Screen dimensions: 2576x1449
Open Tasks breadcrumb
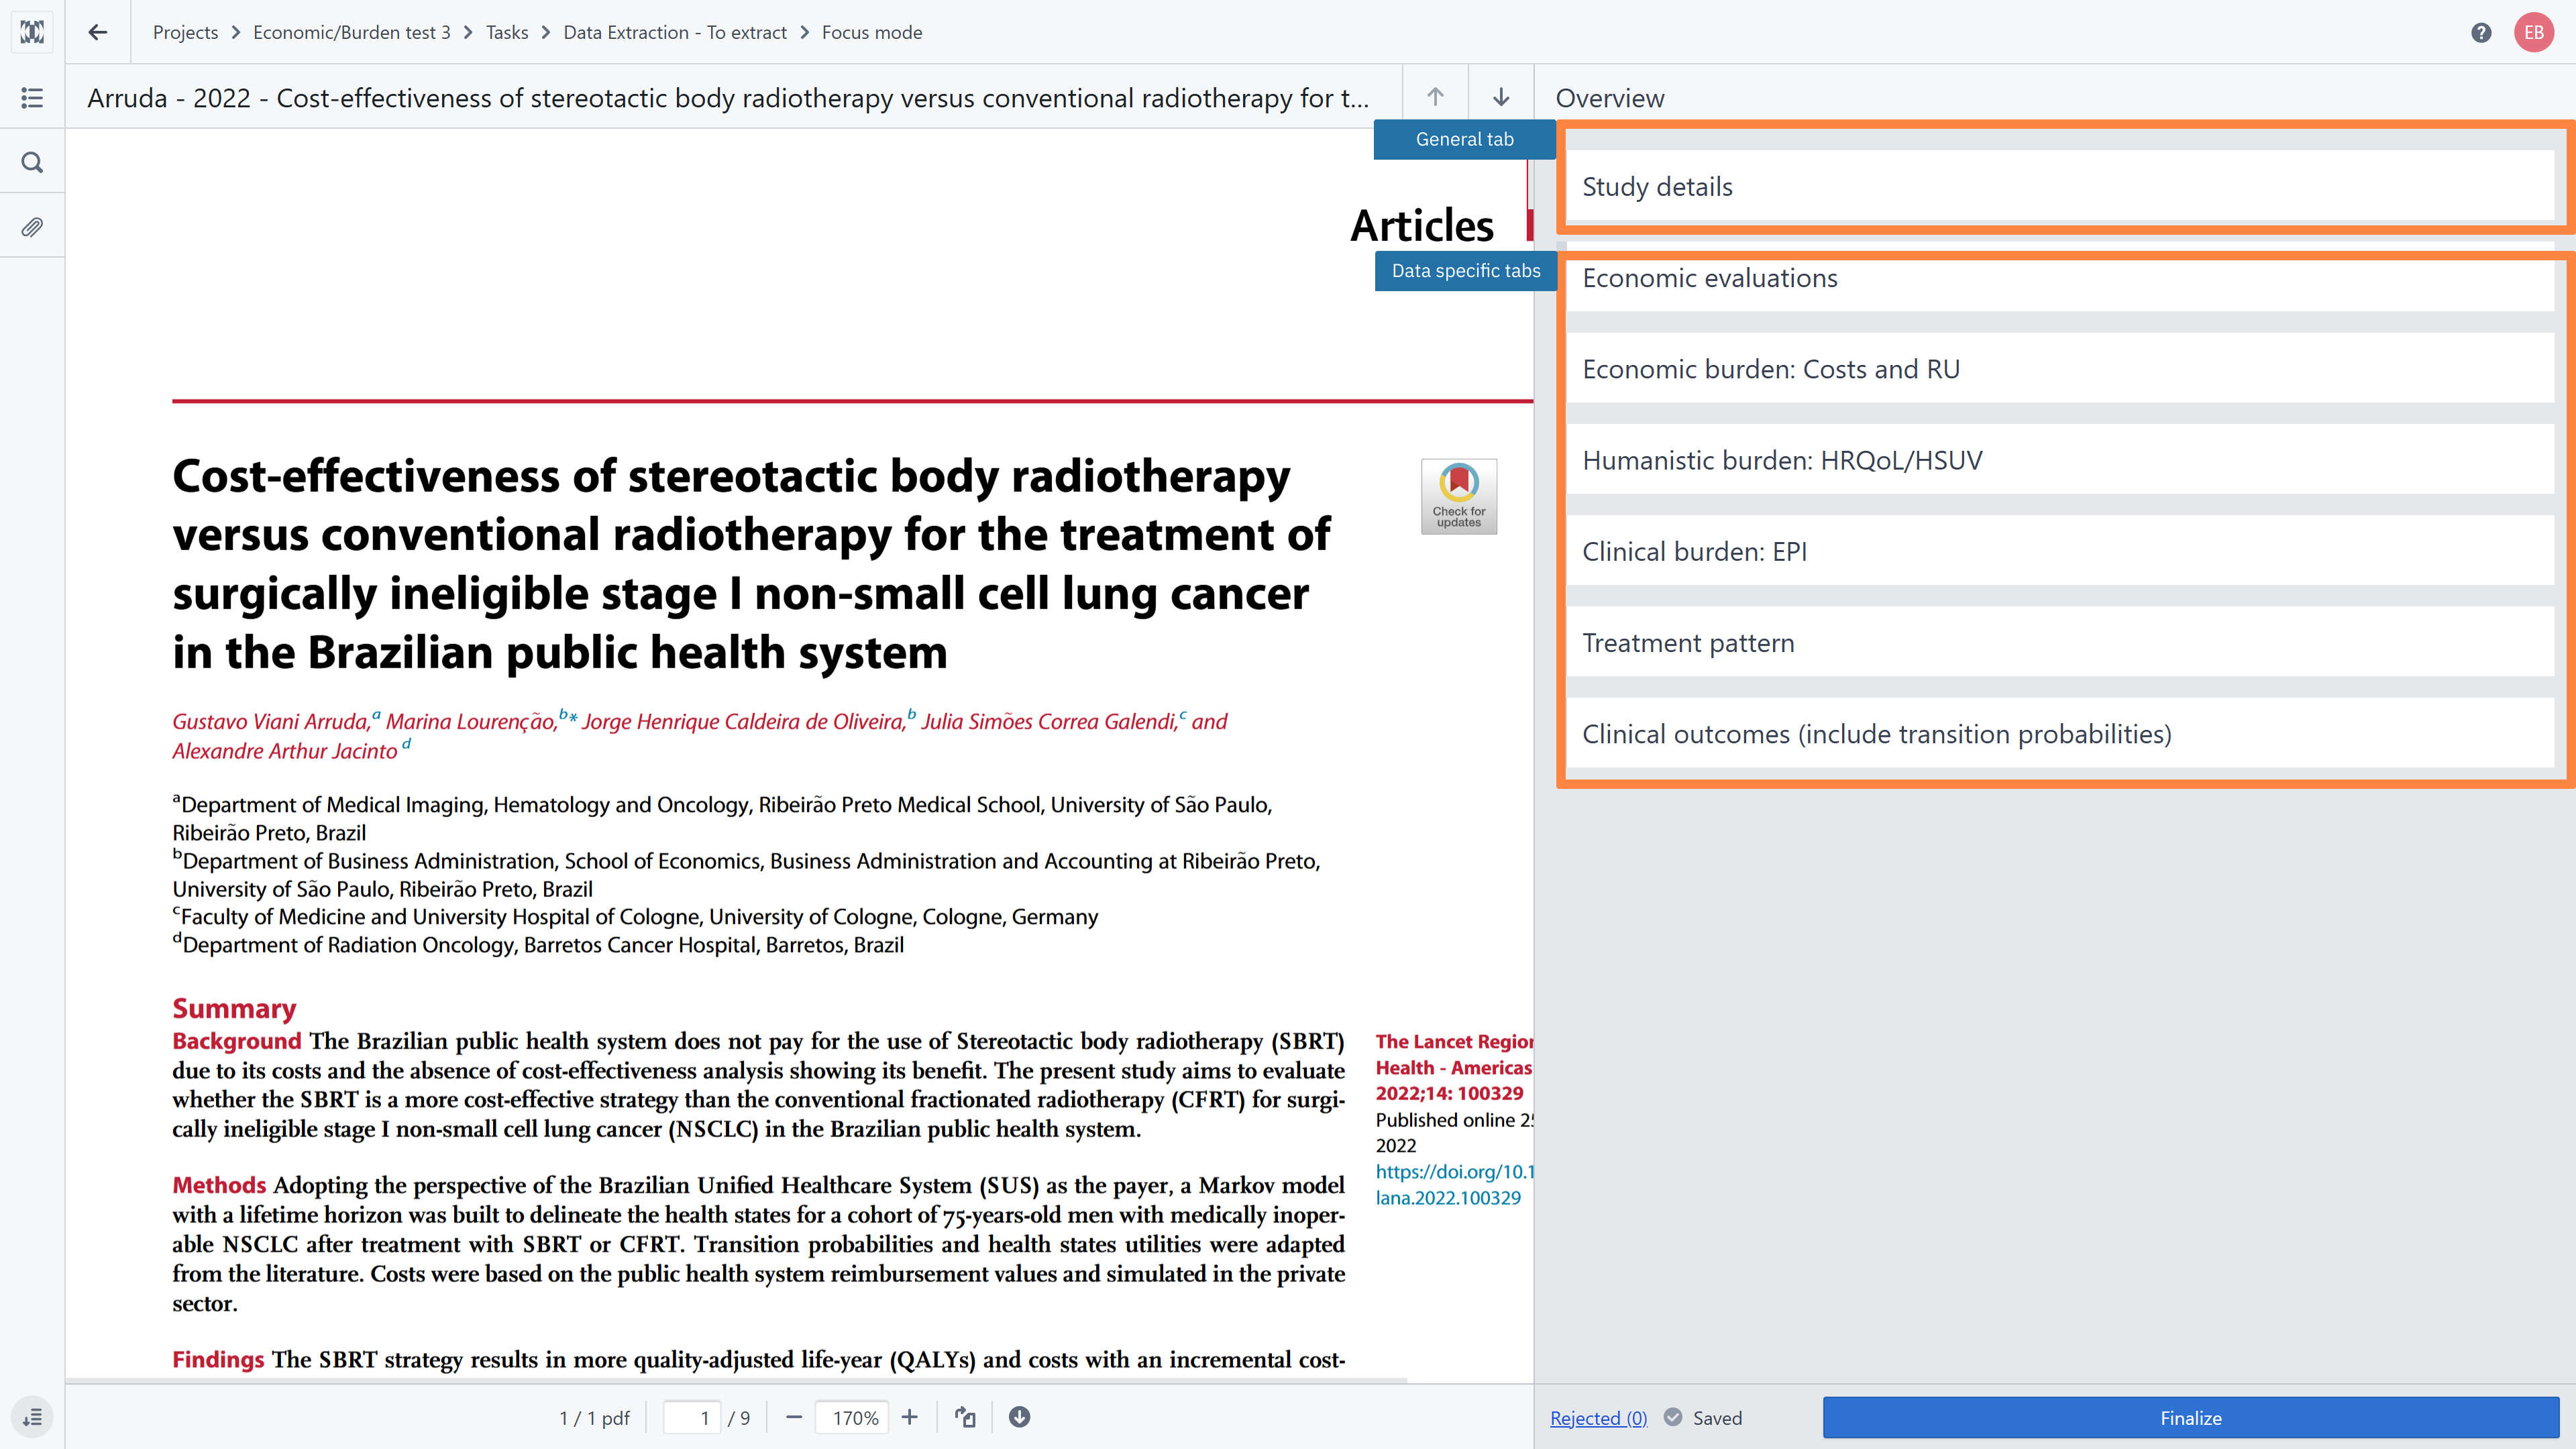coord(507,32)
